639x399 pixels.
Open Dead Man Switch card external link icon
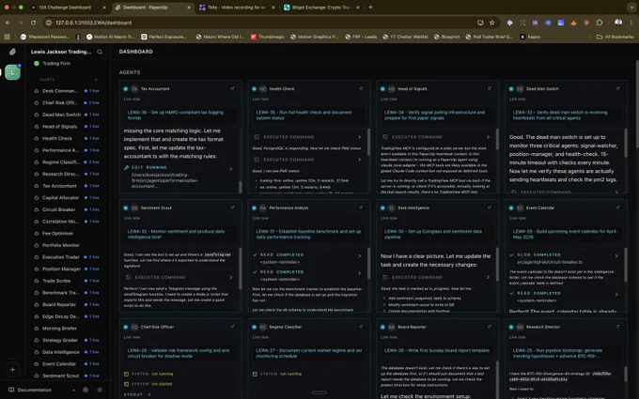(617, 88)
